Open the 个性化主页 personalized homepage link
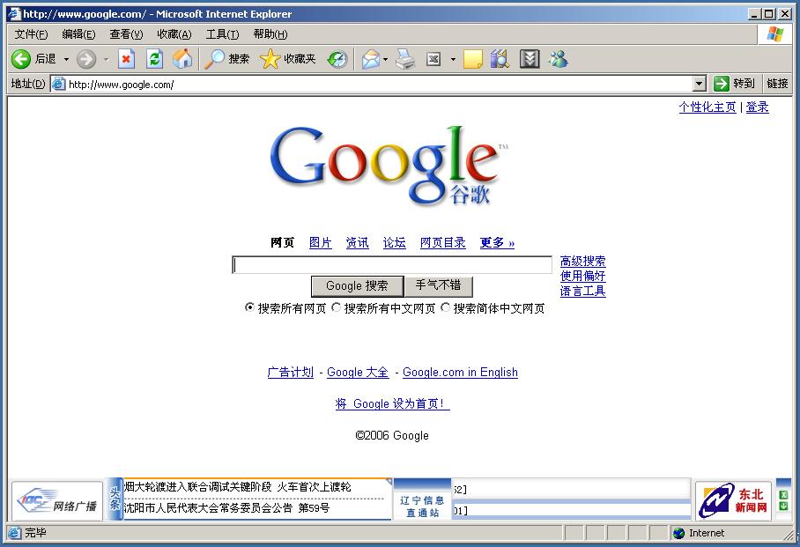Screen dimensions: 800x547 click(707, 107)
